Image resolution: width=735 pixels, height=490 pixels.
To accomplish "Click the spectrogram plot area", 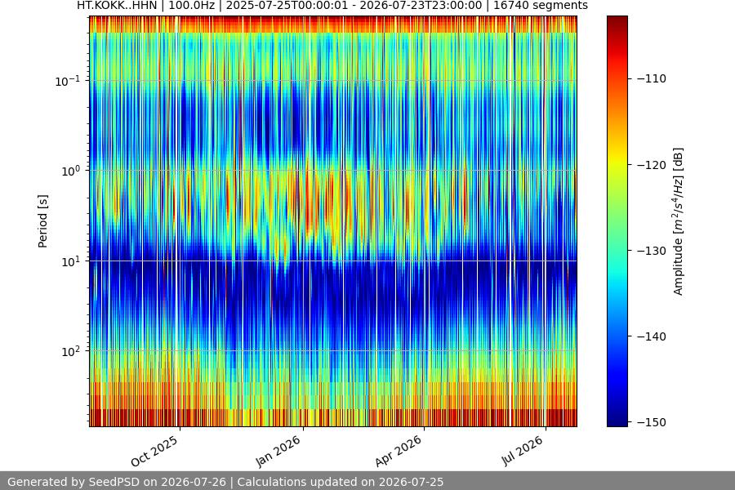I will click(333, 221).
